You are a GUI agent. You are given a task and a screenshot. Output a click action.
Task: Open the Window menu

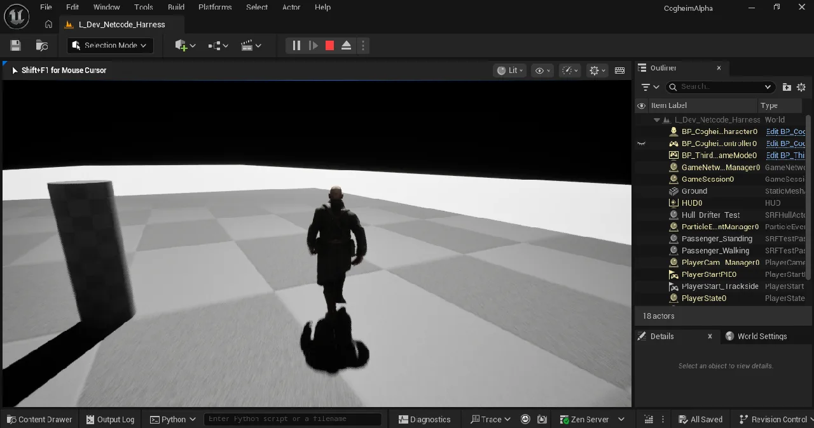pyautogui.click(x=107, y=7)
